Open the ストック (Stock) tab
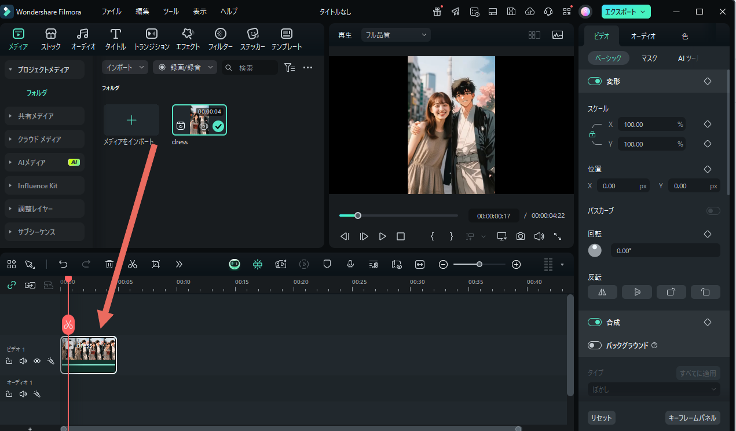Screen dimensions: 736x431 pos(51,39)
